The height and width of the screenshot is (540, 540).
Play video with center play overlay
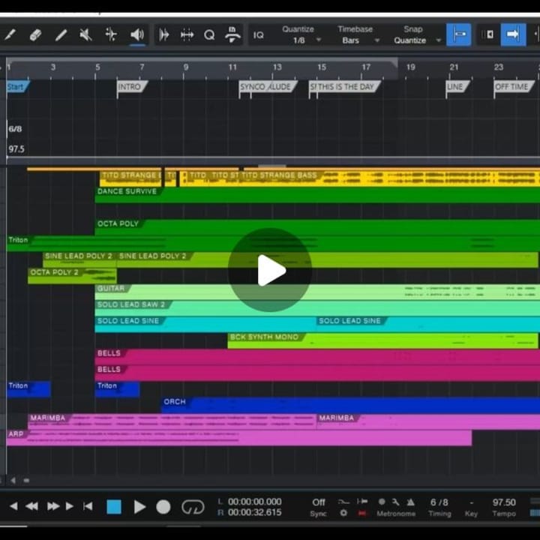pyautogui.click(x=270, y=270)
